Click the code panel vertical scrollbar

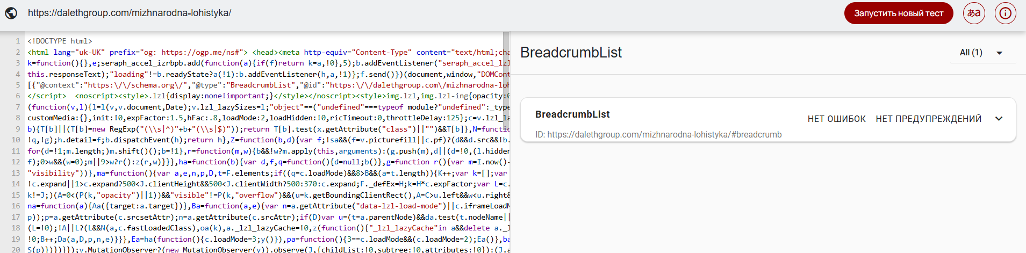[506, 142]
